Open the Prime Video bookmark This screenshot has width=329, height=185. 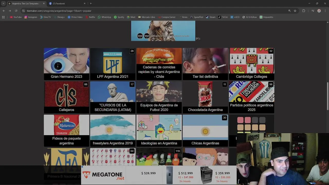[x=75, y=17]
